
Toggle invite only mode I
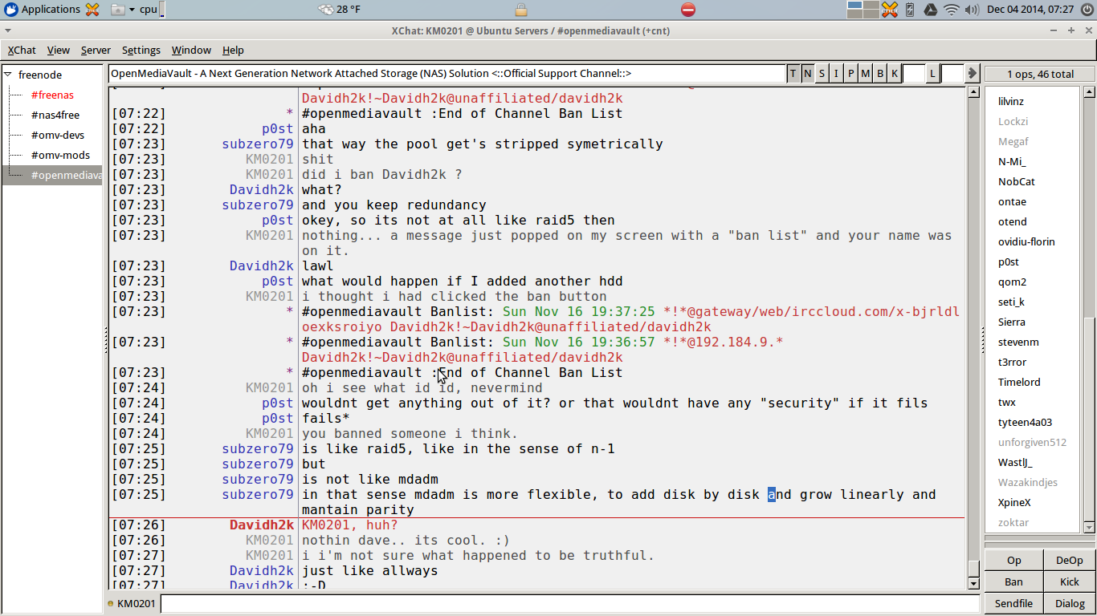(x=837, y=74)
